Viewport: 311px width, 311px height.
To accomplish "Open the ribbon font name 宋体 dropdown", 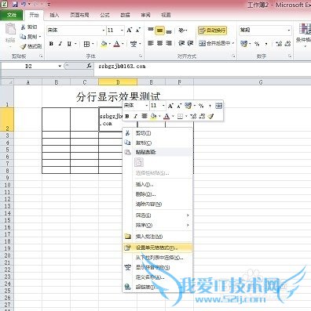I will coord(104,31).
